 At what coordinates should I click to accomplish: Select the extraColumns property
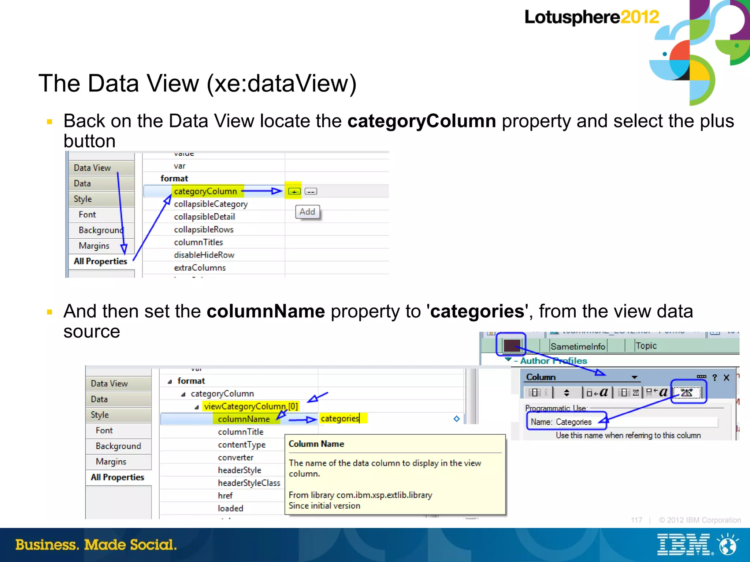click(x=200, y=268)
